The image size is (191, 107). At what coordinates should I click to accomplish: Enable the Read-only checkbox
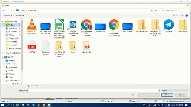point(29,86)
